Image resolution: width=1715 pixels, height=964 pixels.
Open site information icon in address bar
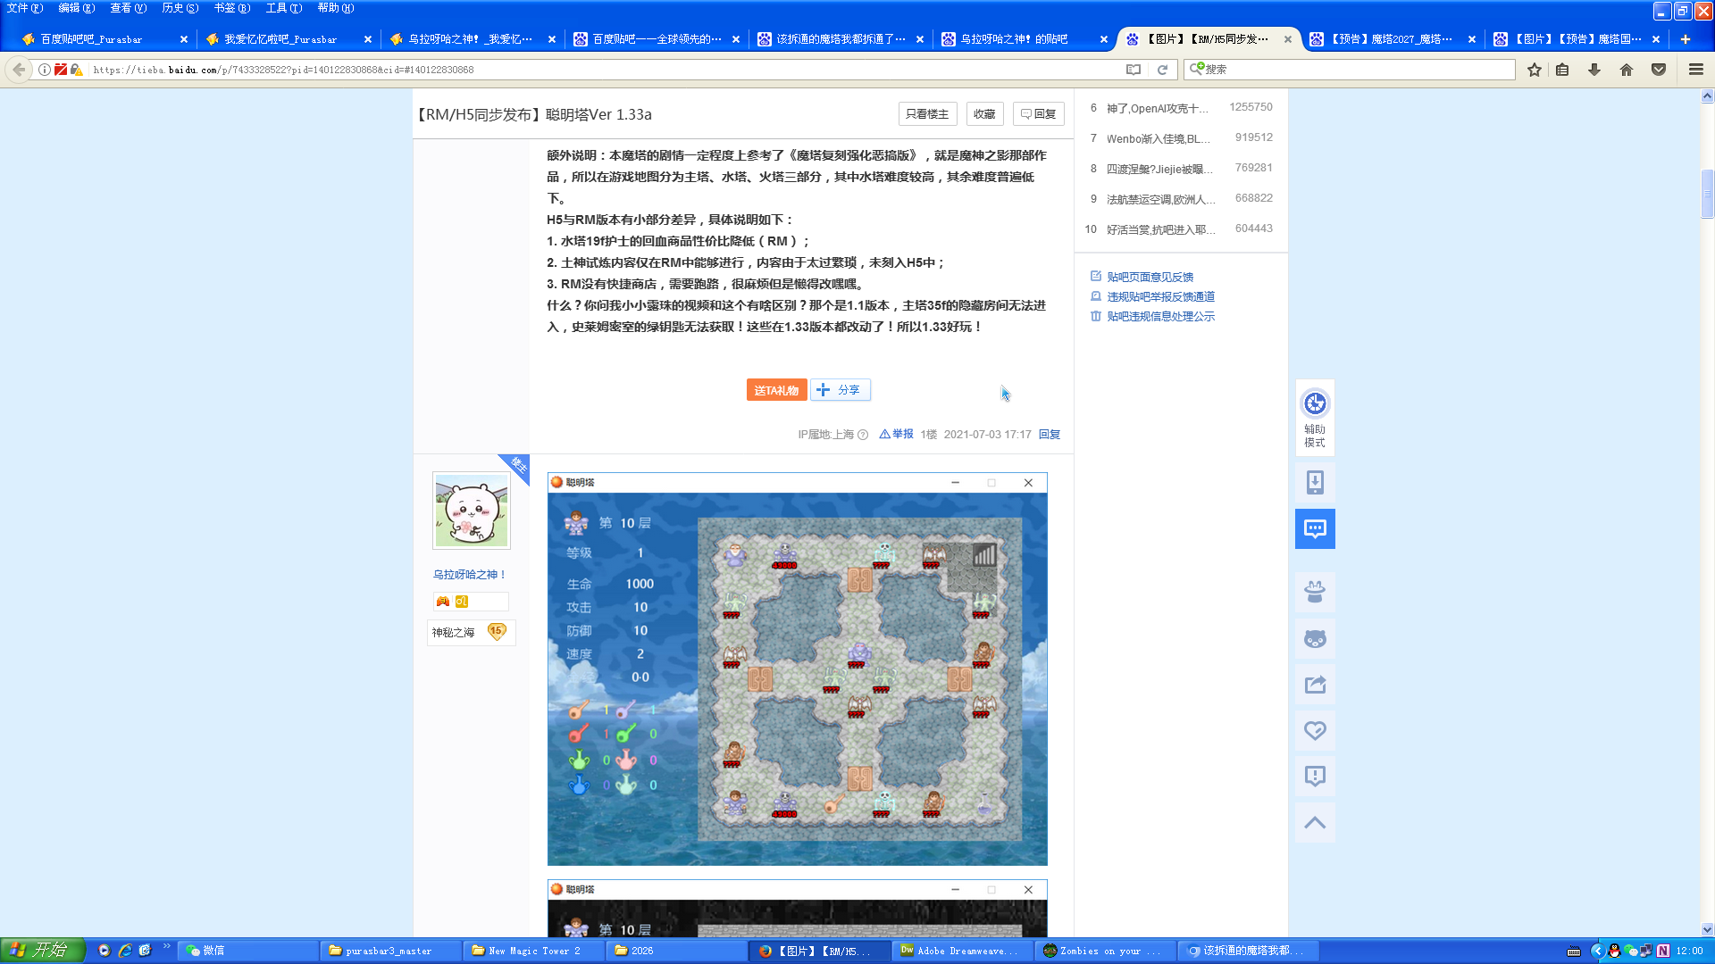[44, 70]
